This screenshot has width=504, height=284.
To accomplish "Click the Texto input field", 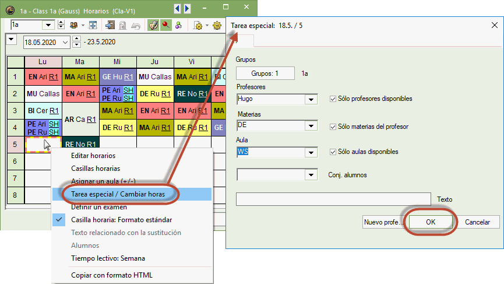I will [333, 199].
